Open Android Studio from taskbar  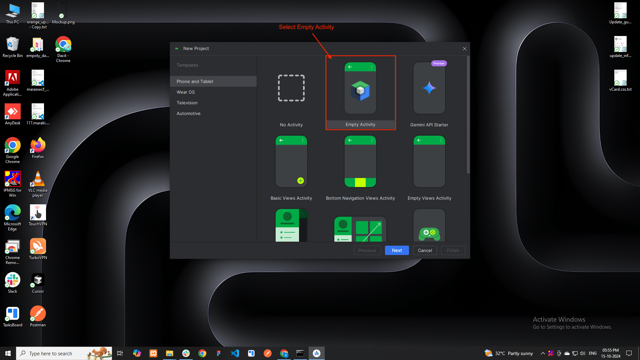click(x=316, y=353)
